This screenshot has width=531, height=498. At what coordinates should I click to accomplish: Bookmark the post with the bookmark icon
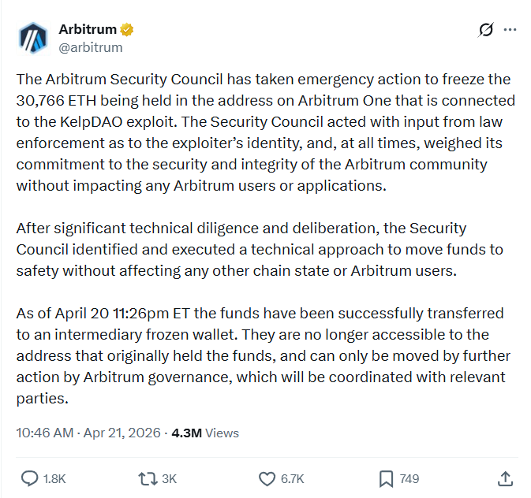point(387,478)
